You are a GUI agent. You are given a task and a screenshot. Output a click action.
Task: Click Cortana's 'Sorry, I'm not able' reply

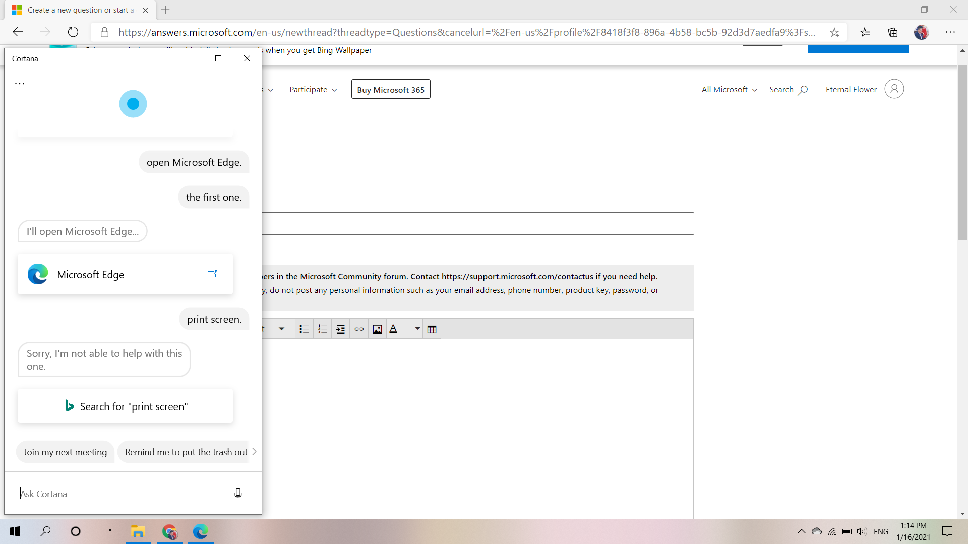tap(104, 360)
